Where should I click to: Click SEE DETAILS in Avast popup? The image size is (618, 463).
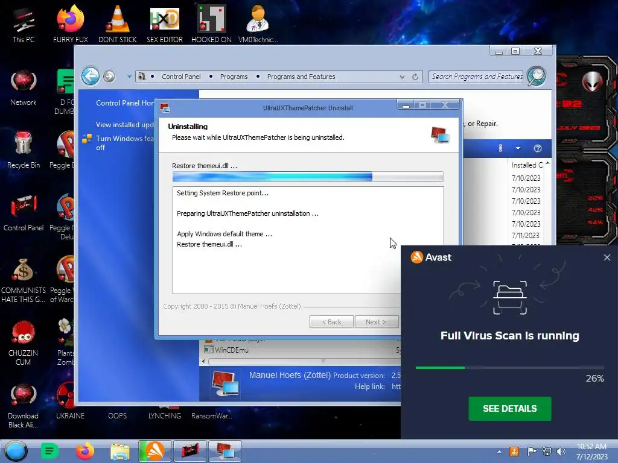(509, 409)
